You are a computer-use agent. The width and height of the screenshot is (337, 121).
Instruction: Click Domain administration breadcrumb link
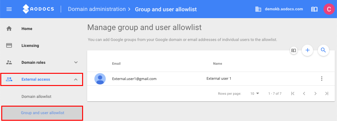coord(97,9)
